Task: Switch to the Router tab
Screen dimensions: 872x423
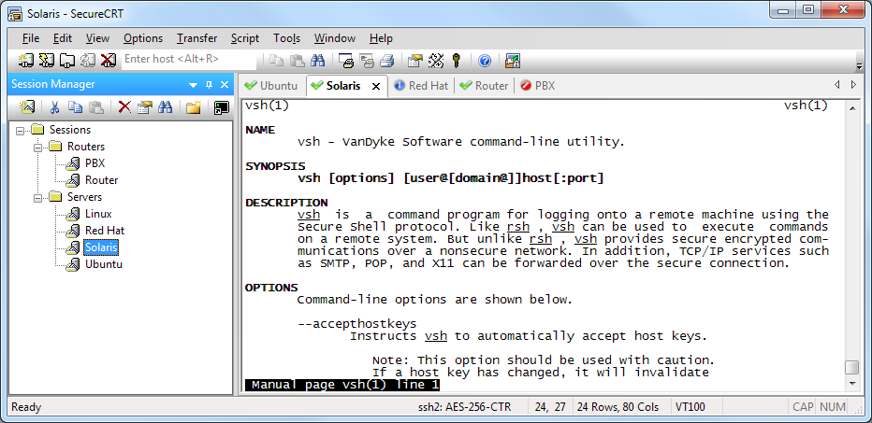Action: (x=485, y=86)
